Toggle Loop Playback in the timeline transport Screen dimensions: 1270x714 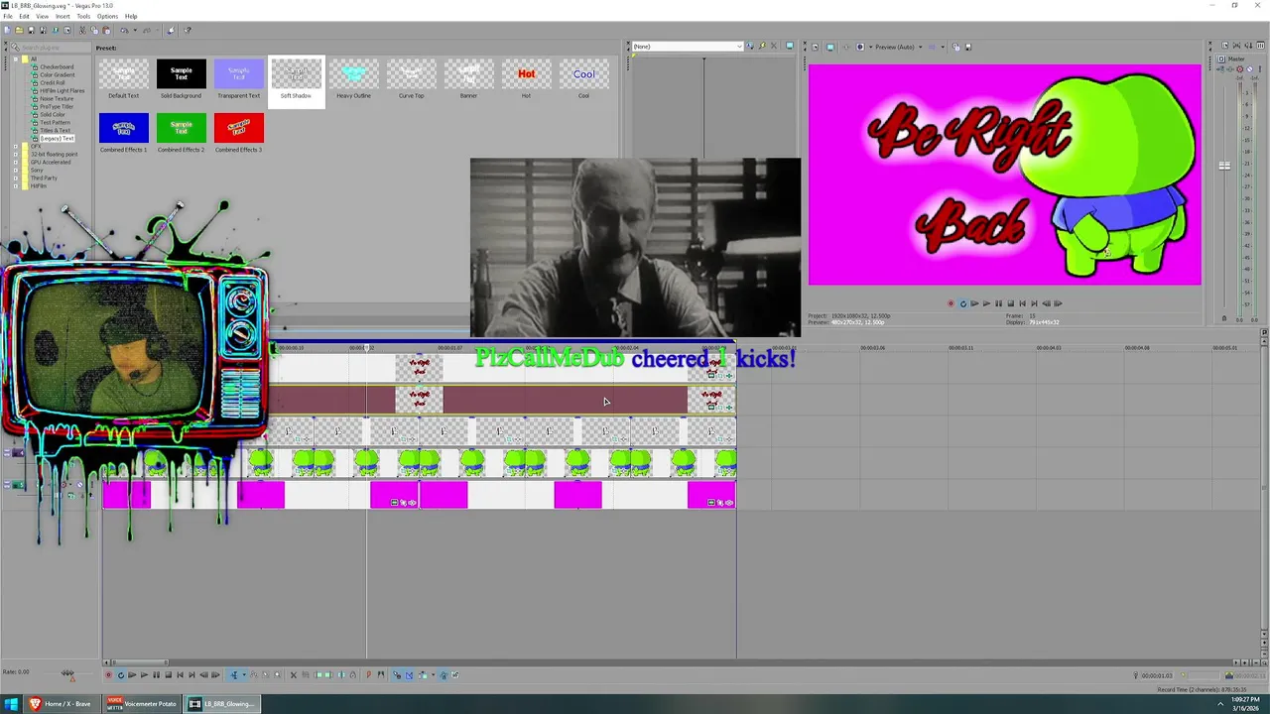tap(121, 675)
